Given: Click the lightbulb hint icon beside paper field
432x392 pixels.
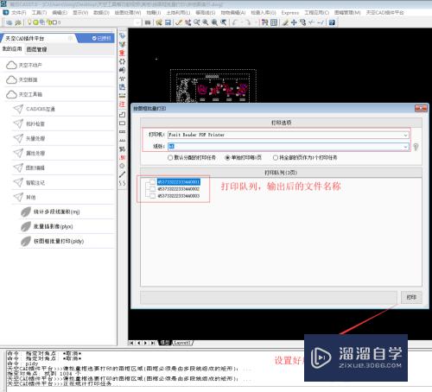Looking at the screenshot, I should [x=416, y=147].
